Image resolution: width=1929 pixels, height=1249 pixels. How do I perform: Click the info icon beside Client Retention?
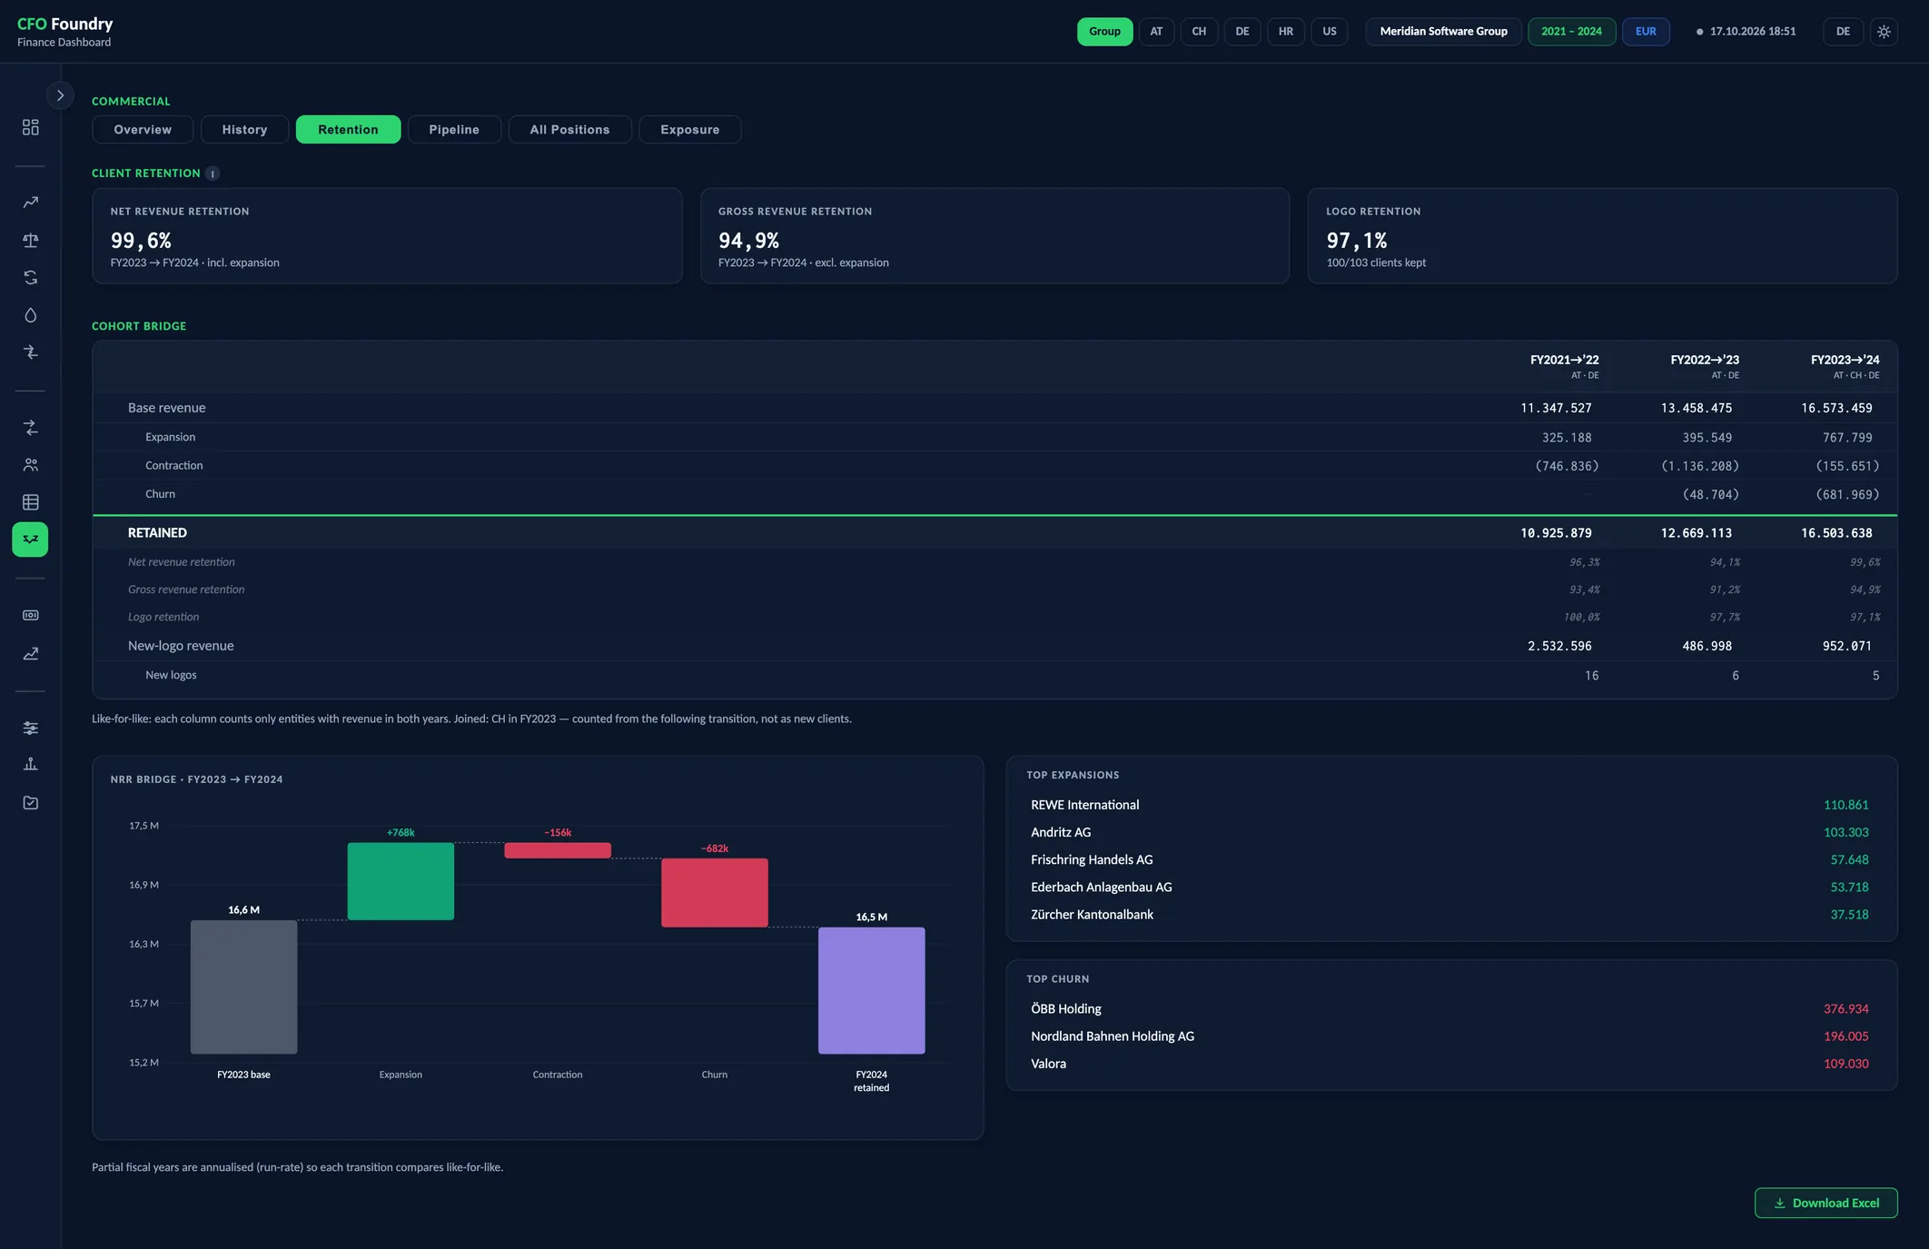click(x=213, y=173)
